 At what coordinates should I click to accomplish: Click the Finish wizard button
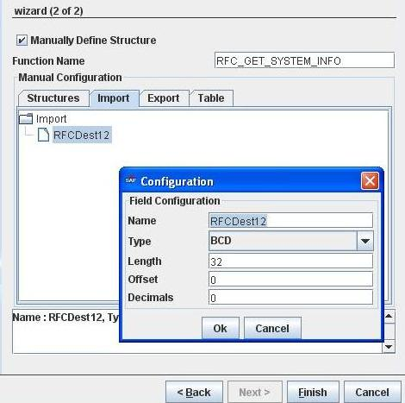[313, 392]
